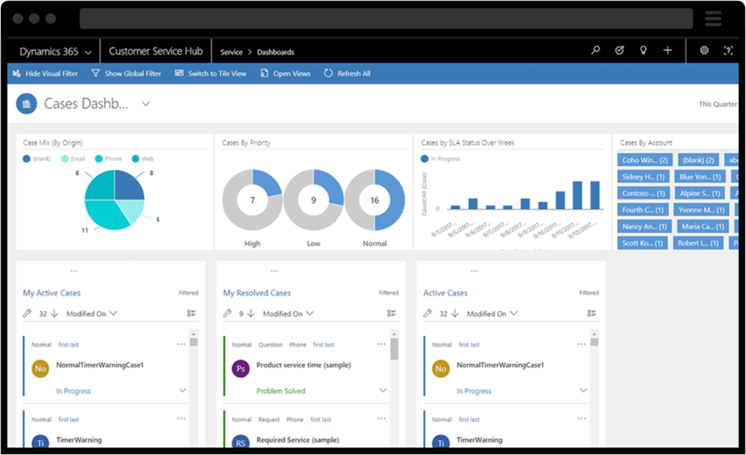Open My Active Cases stream title link

(x=52, y=293)
